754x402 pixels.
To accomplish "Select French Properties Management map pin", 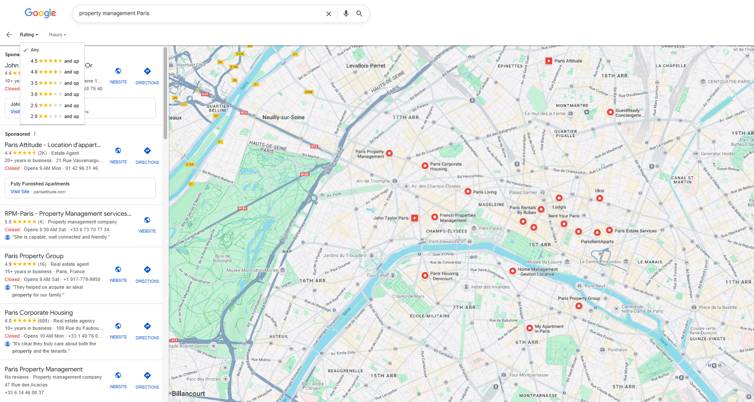I will 435,217.
